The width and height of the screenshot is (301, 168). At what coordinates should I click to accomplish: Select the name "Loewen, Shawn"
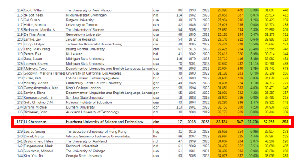tap(36, 64)
